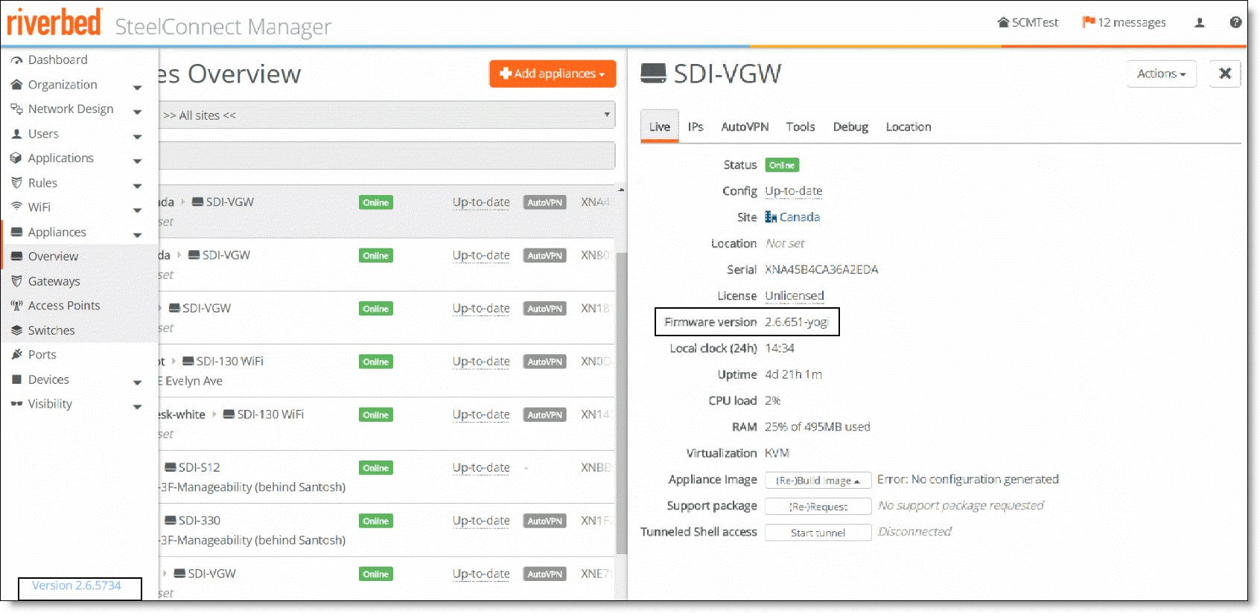Click the Applications cube icon
The height and width of the screenshot is (613, 1260).
pos(16,158)
